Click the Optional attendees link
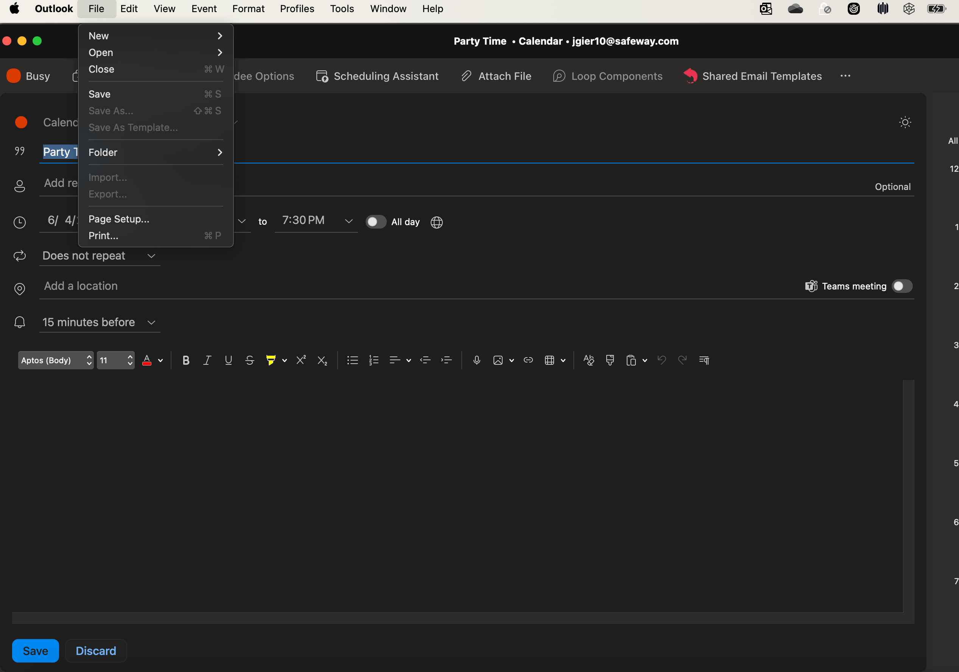Viewport: 959px width, 672px height. point(893,187)
